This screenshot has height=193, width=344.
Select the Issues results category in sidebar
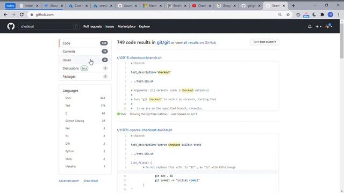[x=85, y=60]
